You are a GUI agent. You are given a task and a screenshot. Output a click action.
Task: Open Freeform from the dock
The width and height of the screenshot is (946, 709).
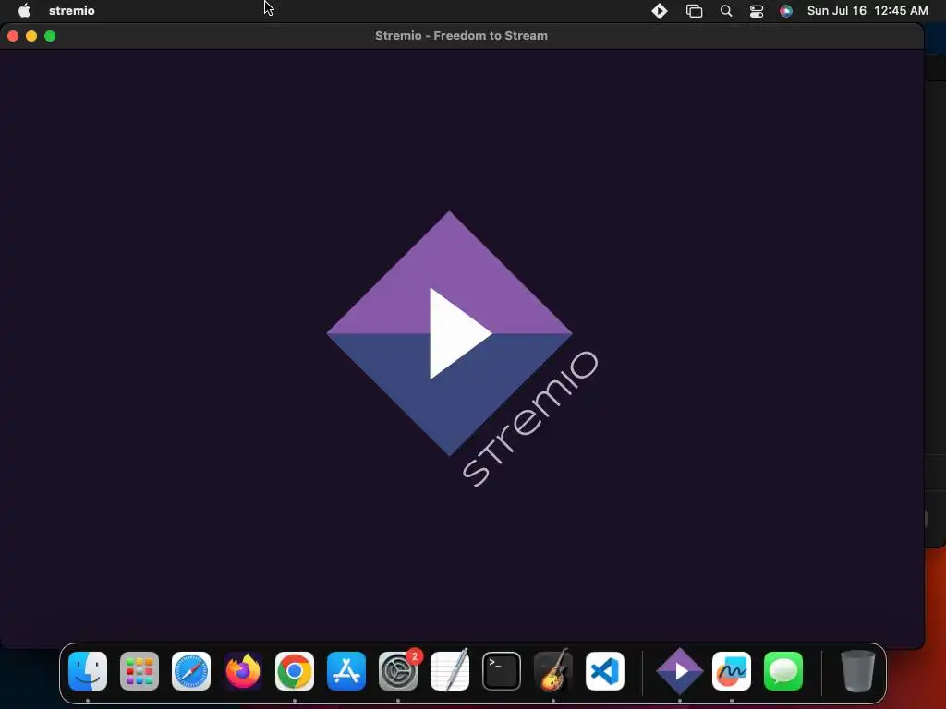coord(732,671)
